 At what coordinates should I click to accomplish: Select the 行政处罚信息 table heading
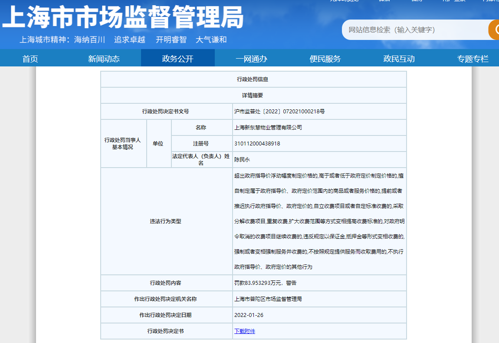[x=253, y=79]
